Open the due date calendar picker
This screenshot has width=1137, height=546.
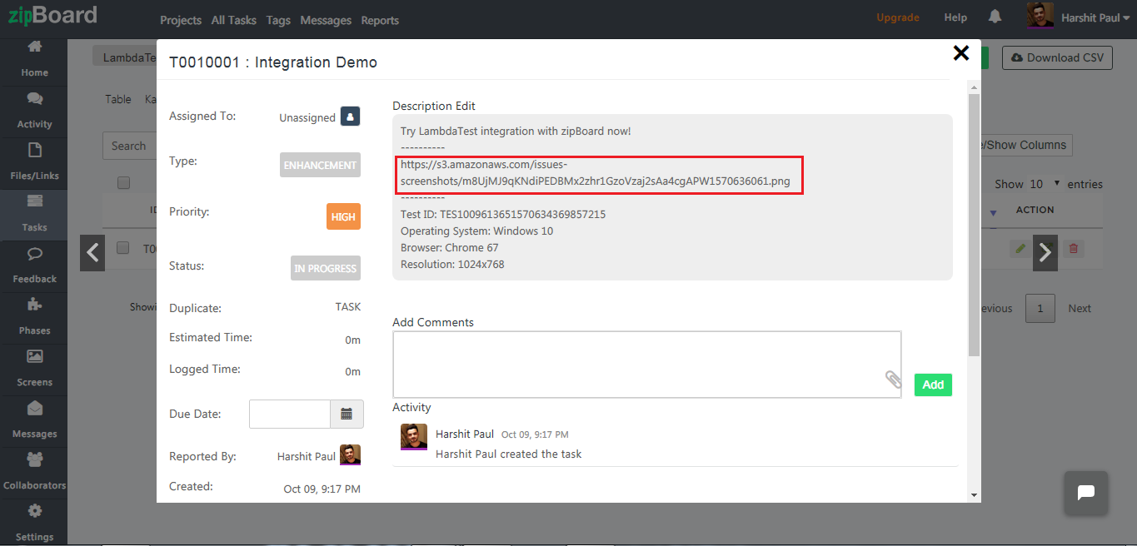pyautogui.click(x=347, y=414)
